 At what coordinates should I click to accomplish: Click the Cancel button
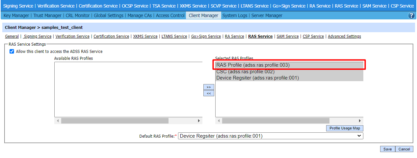(404, 149)
